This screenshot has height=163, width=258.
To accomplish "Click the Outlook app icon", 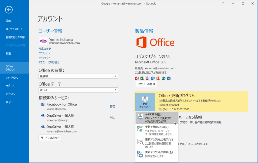I will point(153,78).
